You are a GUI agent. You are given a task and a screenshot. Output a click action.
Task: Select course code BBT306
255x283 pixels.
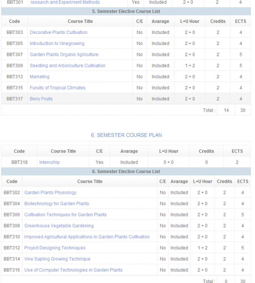[x=12, y=215]
